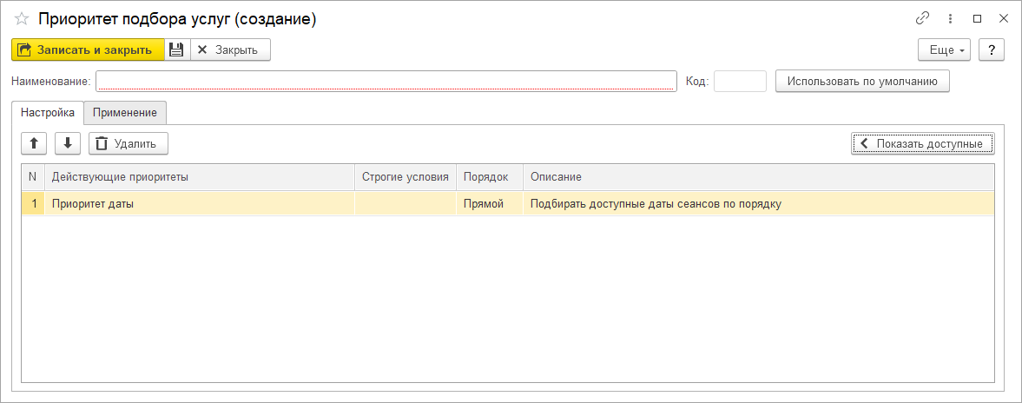Switch to the Применение tab
Viewport: 1022px width, 403px height.
click(x=125, y=113)
